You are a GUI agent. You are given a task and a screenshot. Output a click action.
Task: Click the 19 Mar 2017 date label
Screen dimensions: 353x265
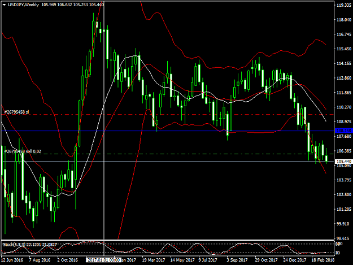coord(154,260)
